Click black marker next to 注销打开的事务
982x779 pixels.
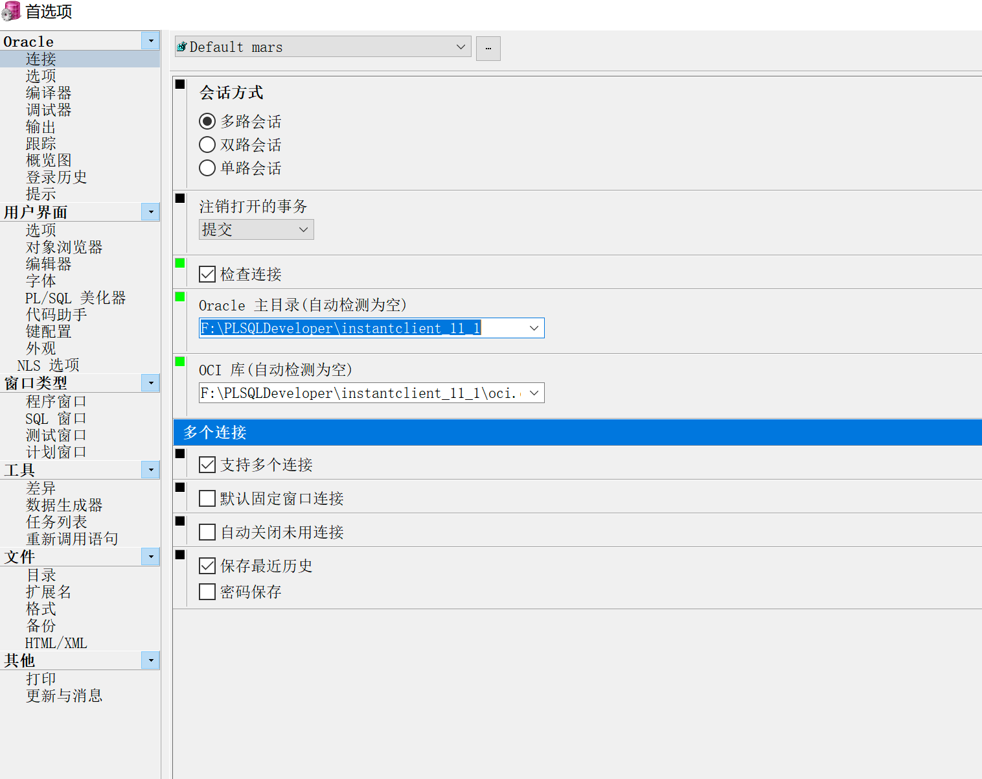tap(180, 198)
